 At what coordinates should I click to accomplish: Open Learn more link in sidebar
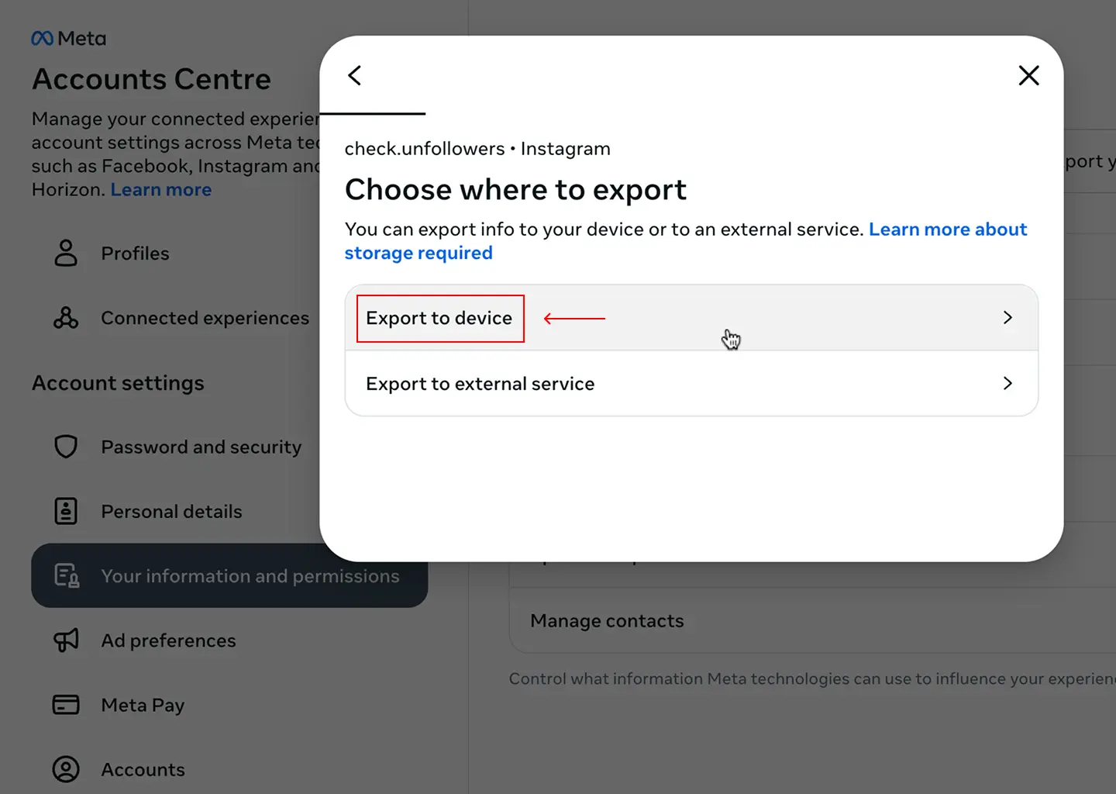[x=160, y=190]
